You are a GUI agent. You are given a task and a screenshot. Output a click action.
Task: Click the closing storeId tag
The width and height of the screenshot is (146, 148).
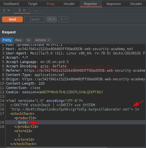coord(24,140)
